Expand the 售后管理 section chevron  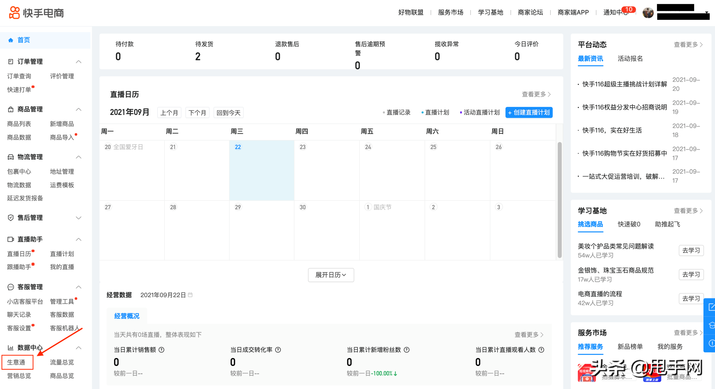[79, 218]
